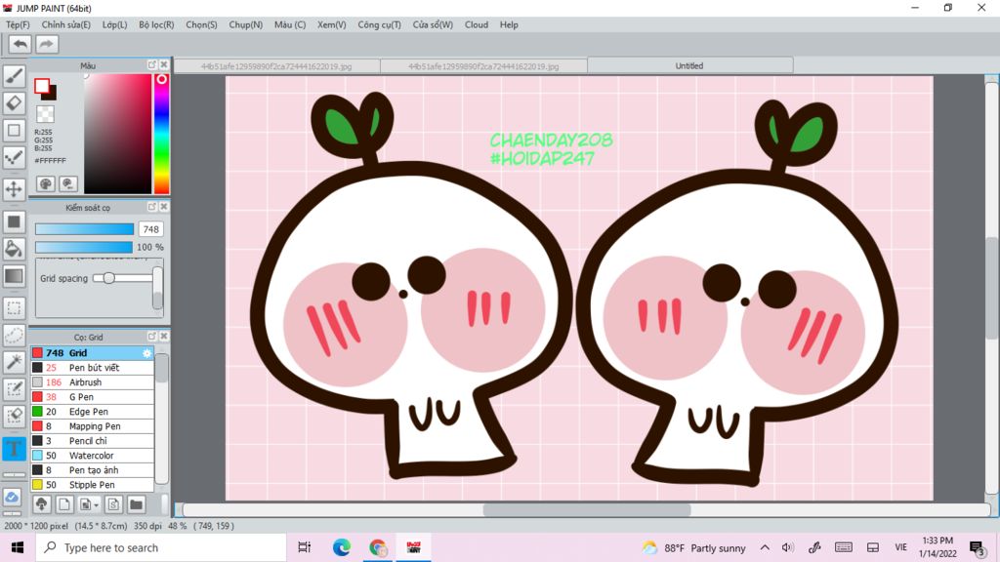Select the Move tool
Image resolution: width=1000 pixels, height=562 pixels.
[14, 189]
